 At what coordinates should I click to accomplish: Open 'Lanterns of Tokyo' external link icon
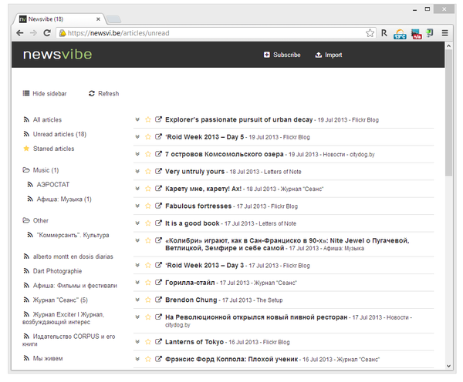(x=158, y=342)
